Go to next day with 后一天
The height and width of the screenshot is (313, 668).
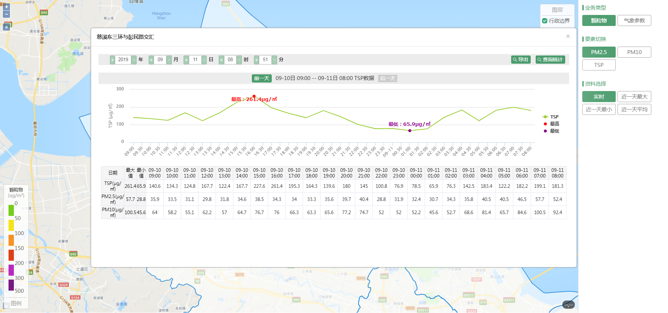(x=388, y=78)
